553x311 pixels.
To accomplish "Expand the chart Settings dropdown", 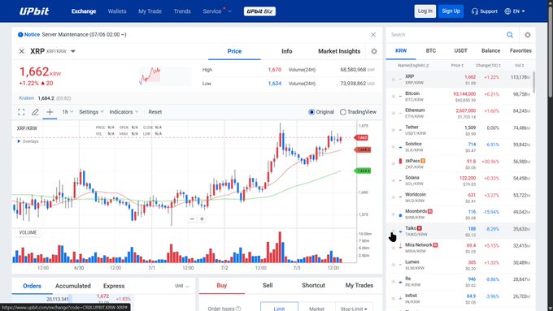I will [91, 112].
